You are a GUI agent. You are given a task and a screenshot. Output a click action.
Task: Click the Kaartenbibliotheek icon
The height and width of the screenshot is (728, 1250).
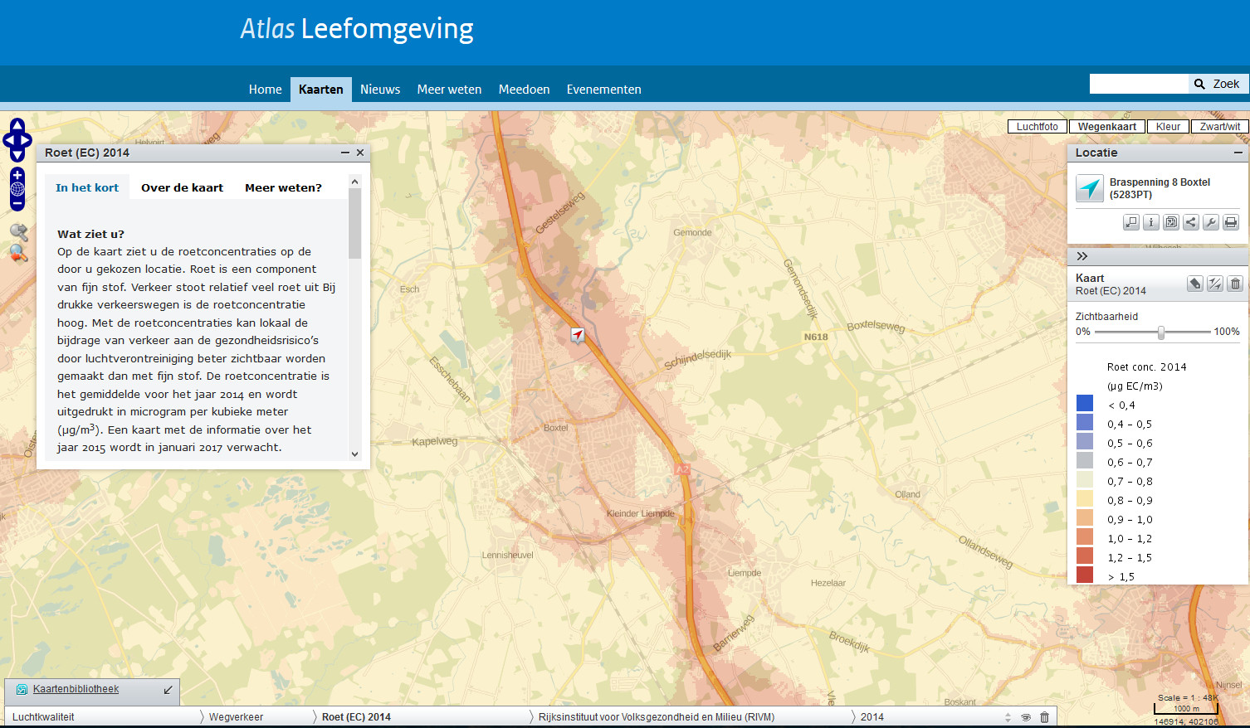(x=22, y=690)
